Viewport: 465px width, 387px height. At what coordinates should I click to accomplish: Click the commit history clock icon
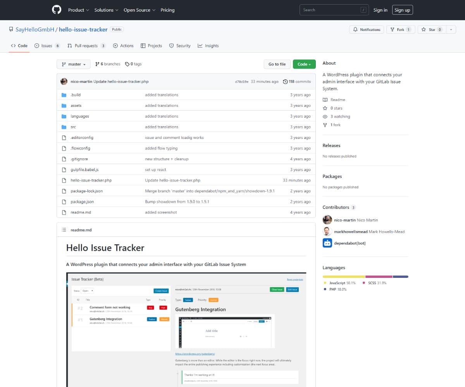[285, 82]
